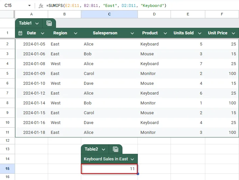Click Salesperson cell Alice in row 11

click(x=109, y=133)
